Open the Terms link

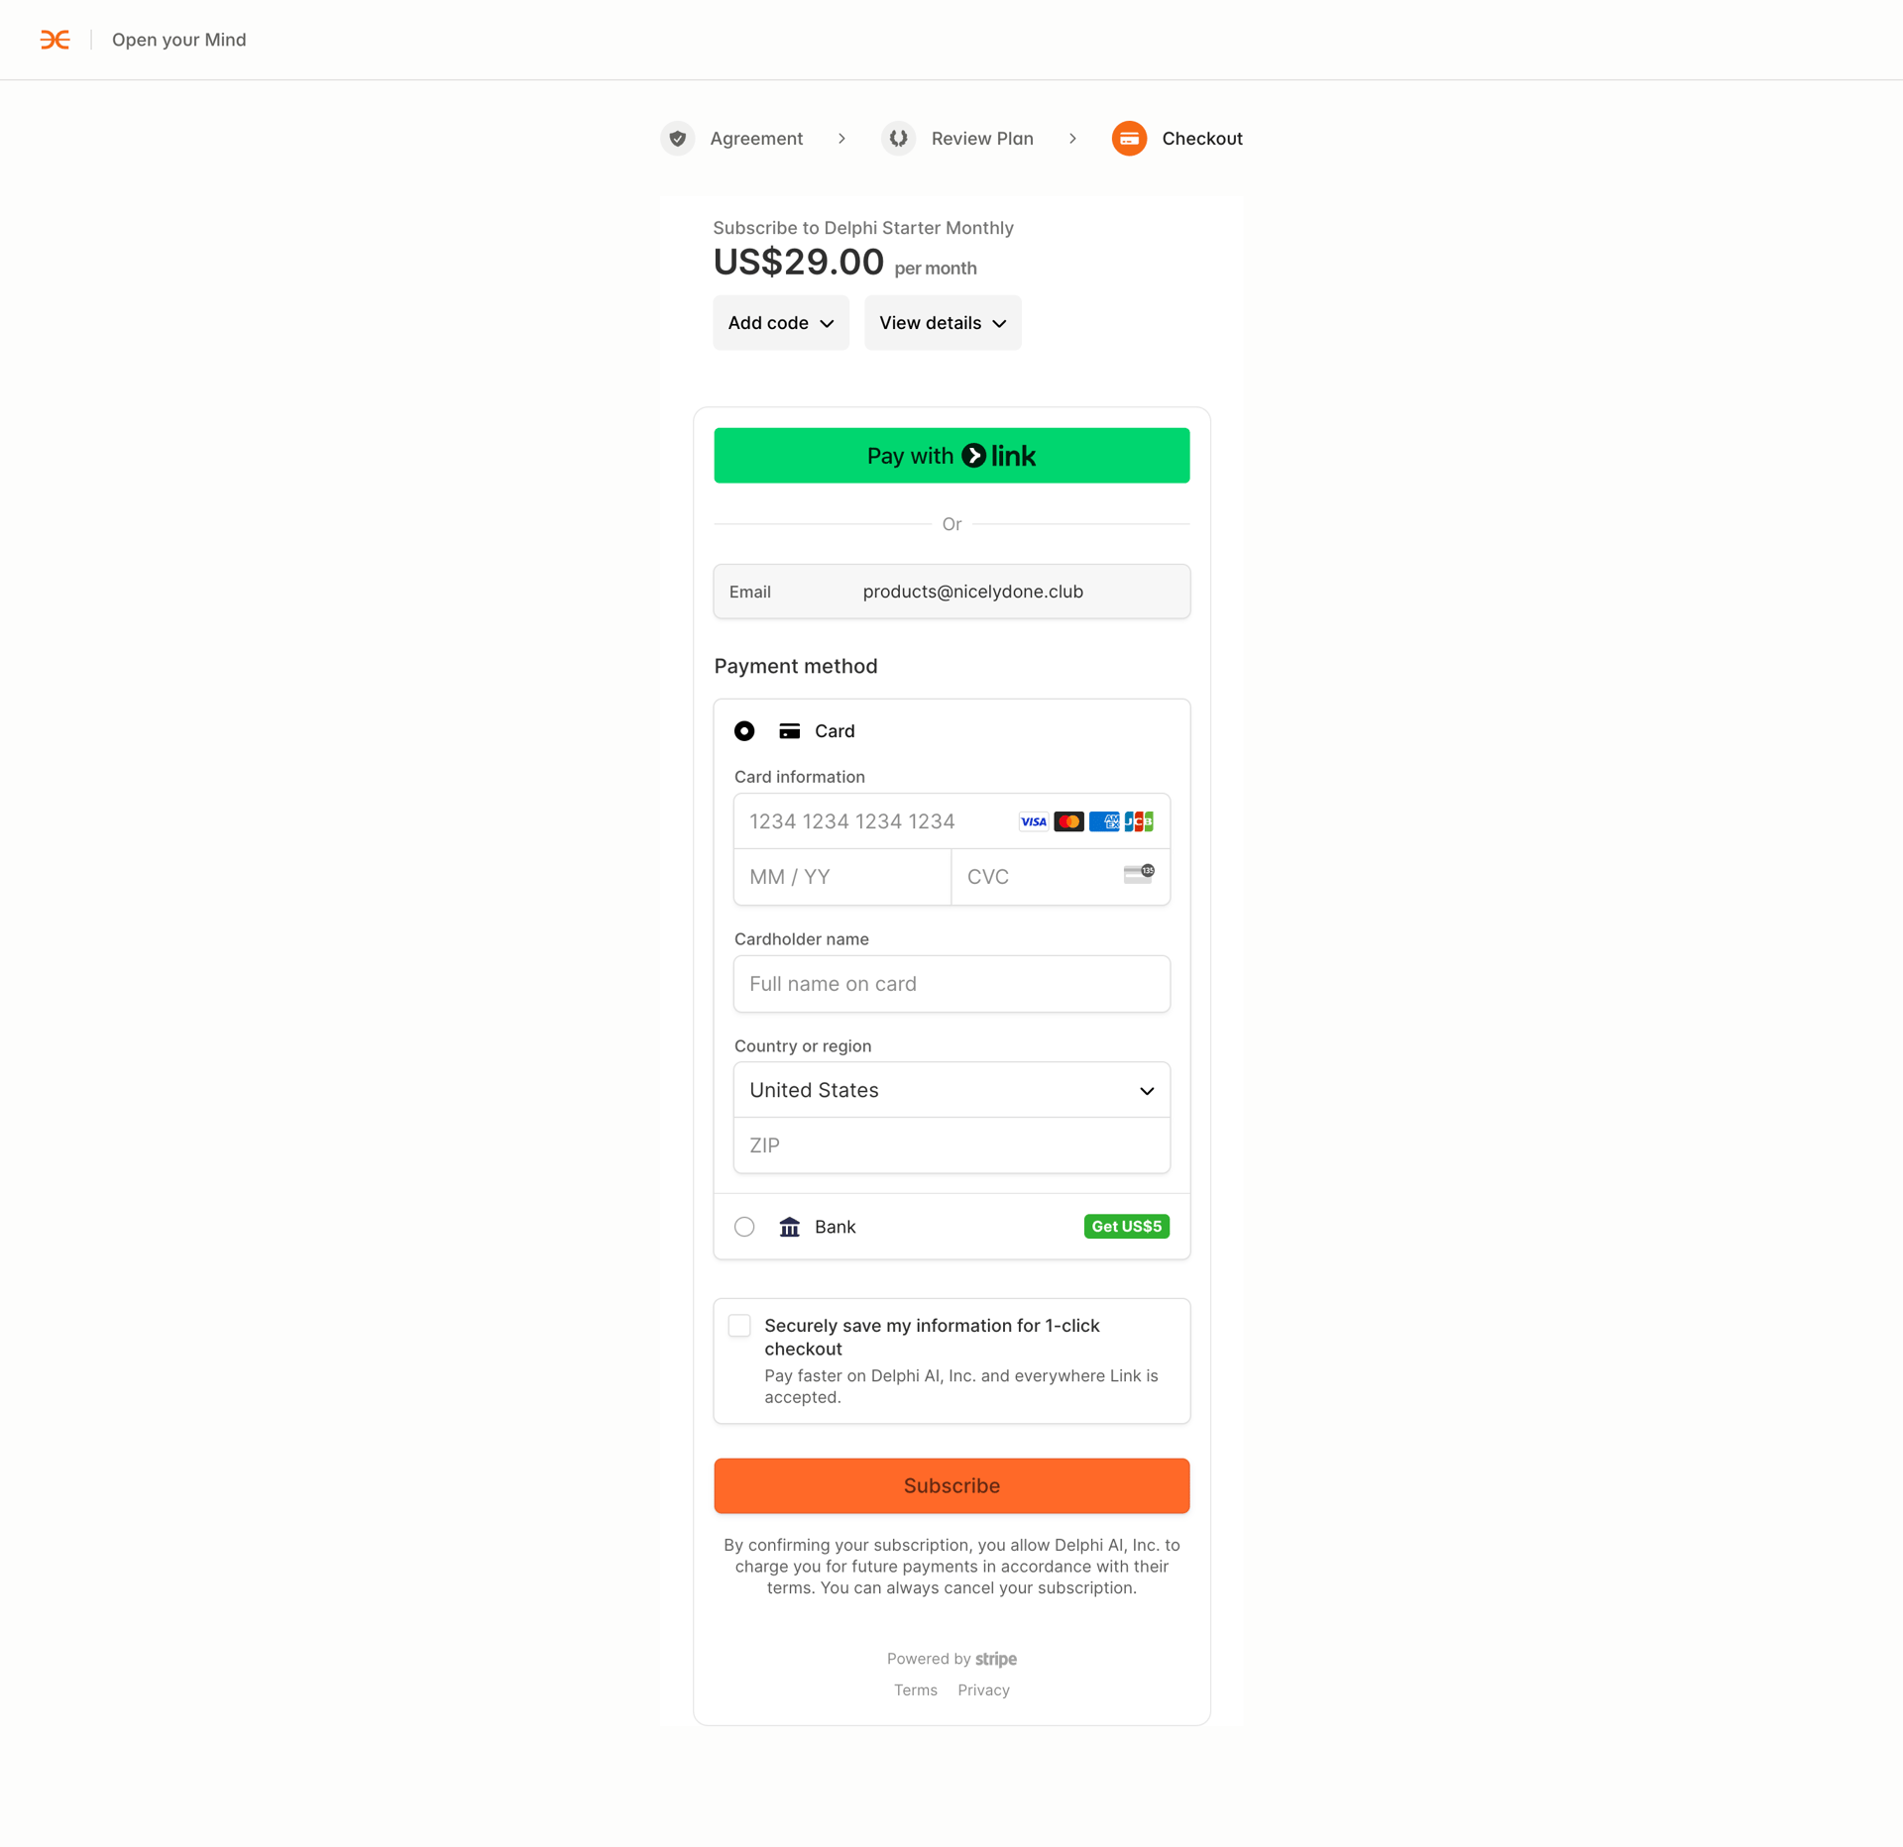(x=916, y=1690)
